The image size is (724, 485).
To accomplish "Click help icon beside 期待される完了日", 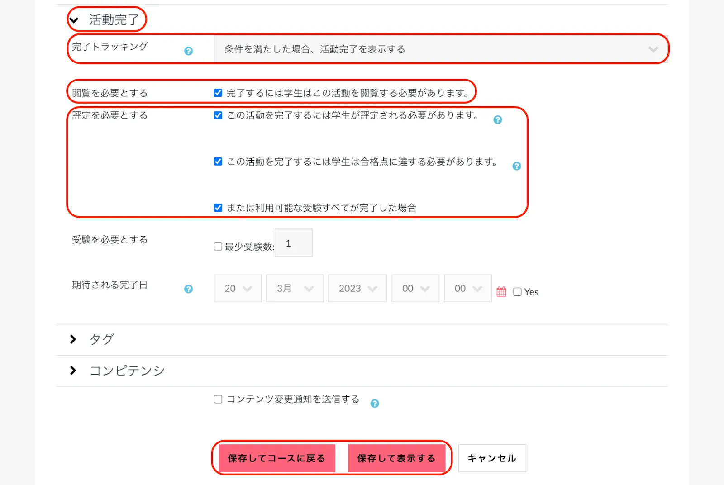I will tap(188, 289).
